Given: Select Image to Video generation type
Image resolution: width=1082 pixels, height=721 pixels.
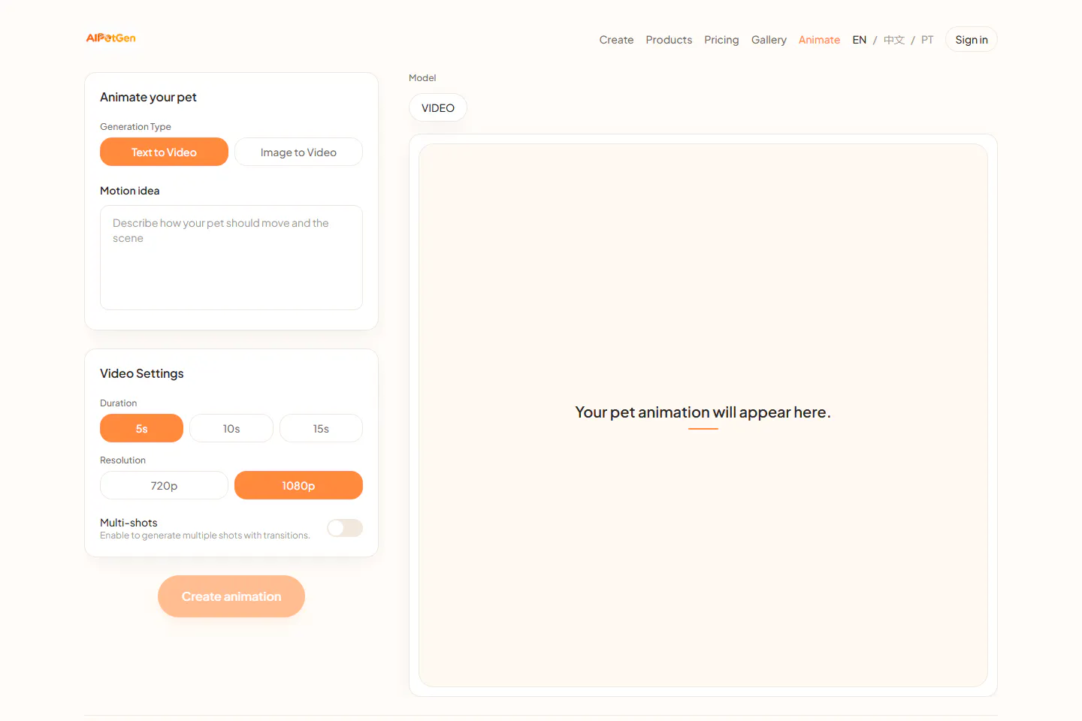Looking at the screenshot, I should tap(298, 152).
